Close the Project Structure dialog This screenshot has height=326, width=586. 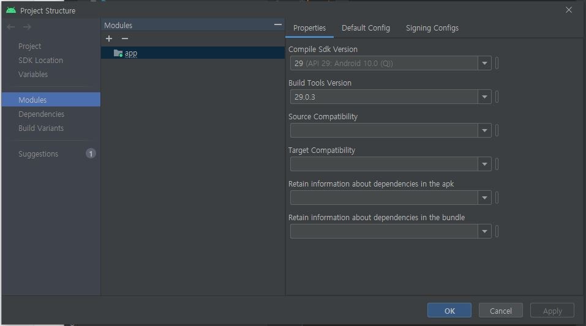(568, 10)
